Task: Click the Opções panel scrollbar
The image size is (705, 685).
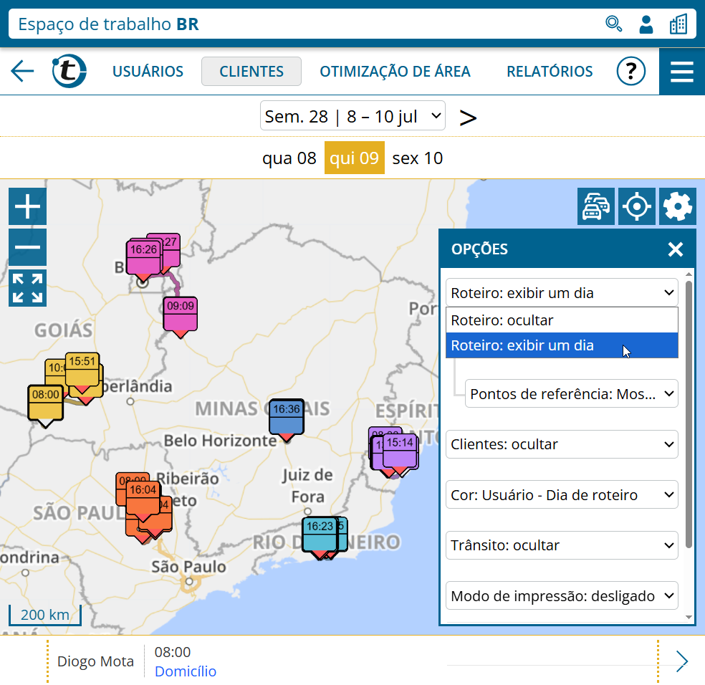Action: 689,413
